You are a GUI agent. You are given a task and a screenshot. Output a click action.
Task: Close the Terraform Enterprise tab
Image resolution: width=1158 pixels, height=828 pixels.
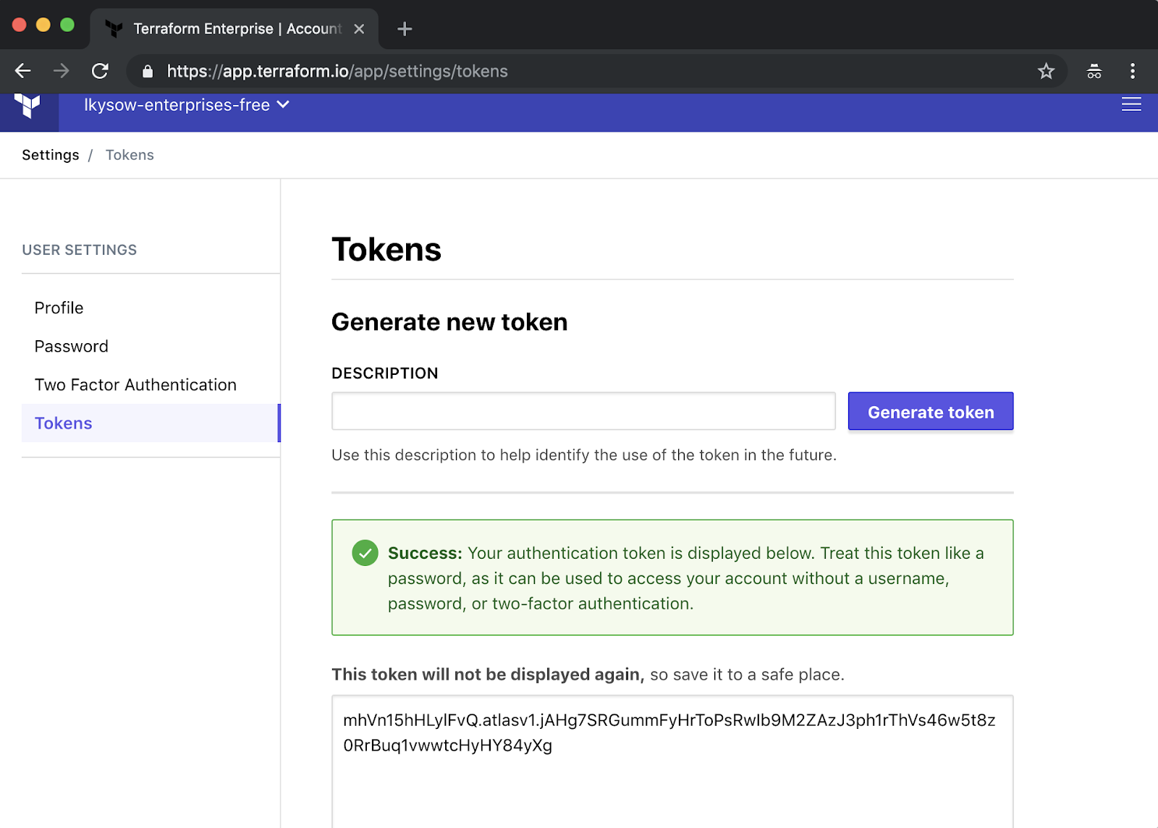[359, 29]
